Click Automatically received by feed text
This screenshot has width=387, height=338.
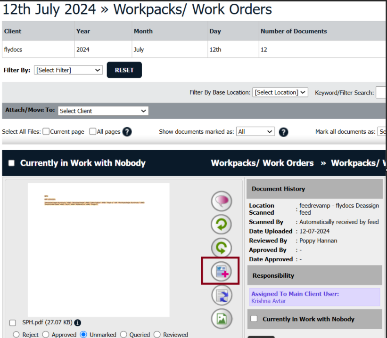coord(339,222)
